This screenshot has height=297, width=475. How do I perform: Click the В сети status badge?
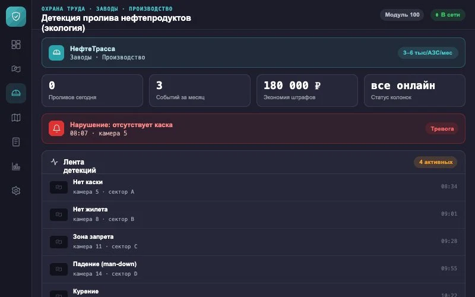pos(448,15)
